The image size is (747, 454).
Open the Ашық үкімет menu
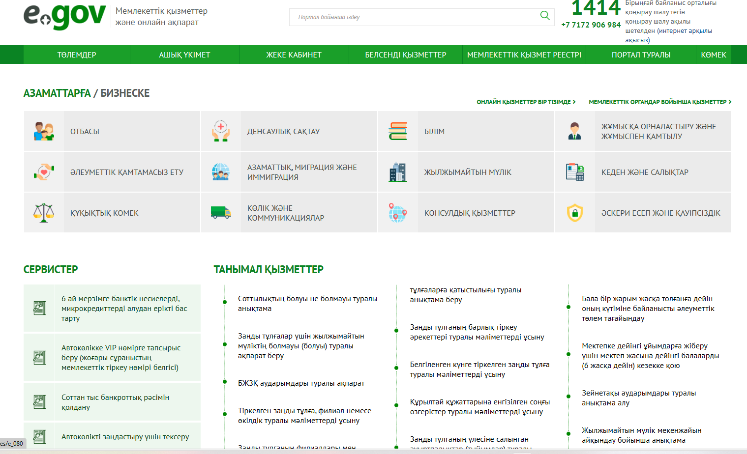[x=184, y=55]
